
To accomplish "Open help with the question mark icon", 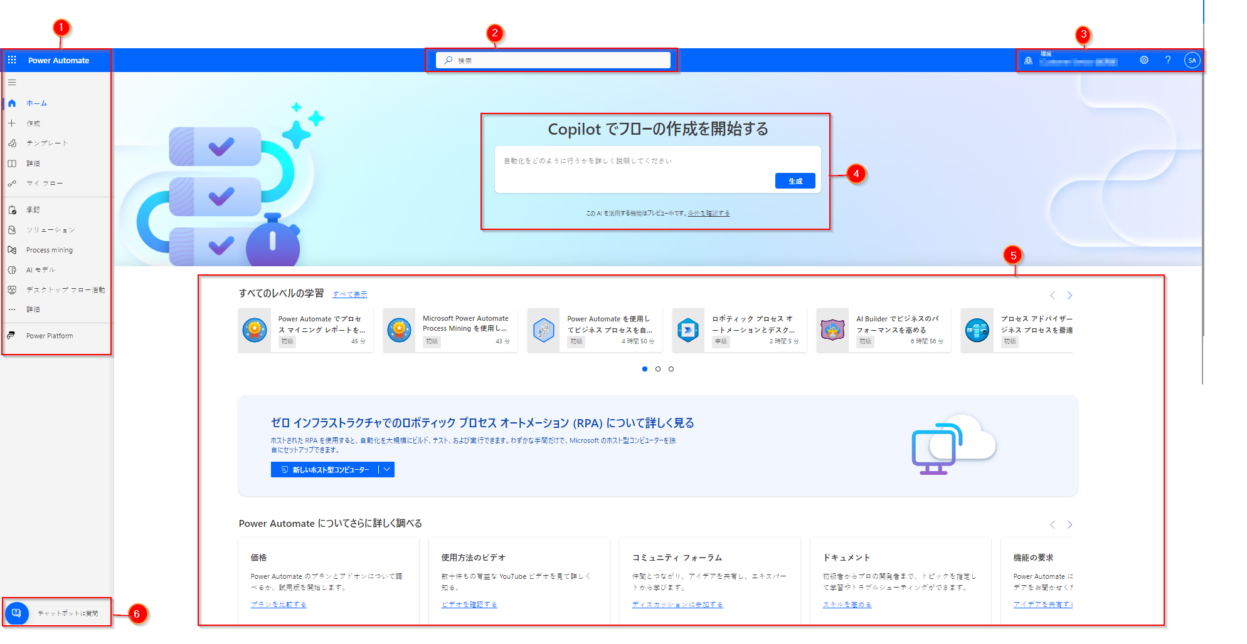I will (1168, 60).
